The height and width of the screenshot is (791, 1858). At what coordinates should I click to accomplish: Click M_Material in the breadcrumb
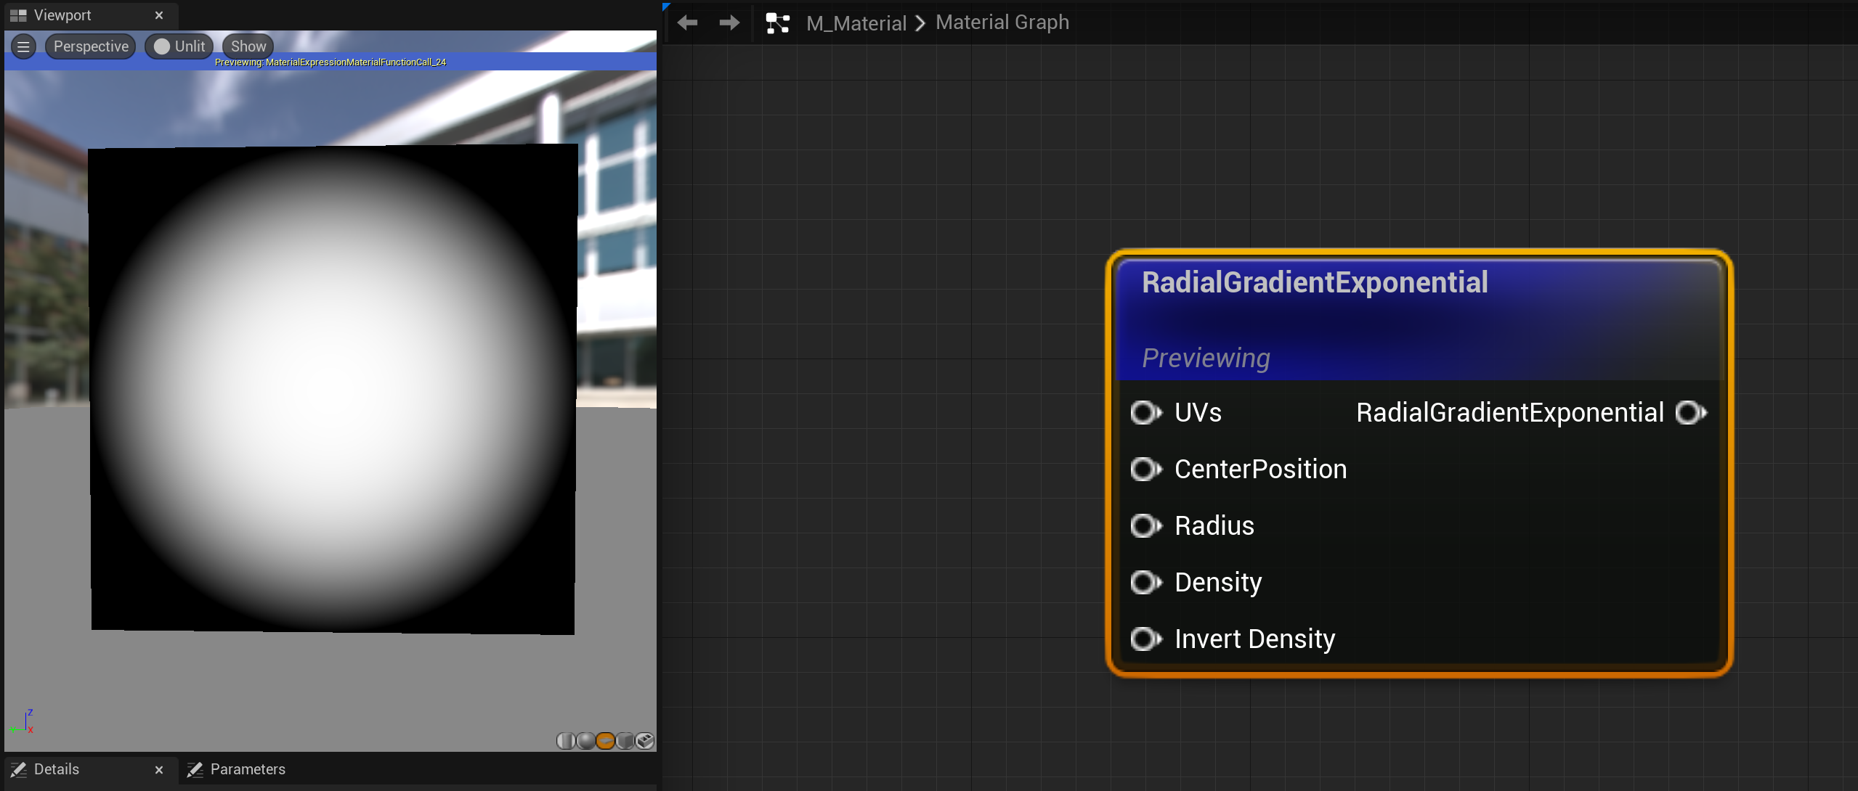[856, 23]
